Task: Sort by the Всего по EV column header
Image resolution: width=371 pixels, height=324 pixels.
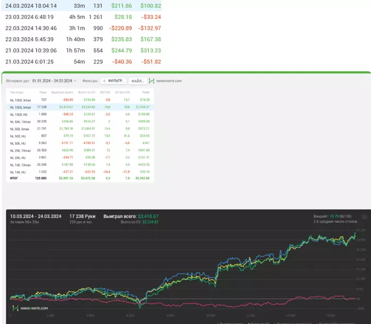Action: coord(86,93)
